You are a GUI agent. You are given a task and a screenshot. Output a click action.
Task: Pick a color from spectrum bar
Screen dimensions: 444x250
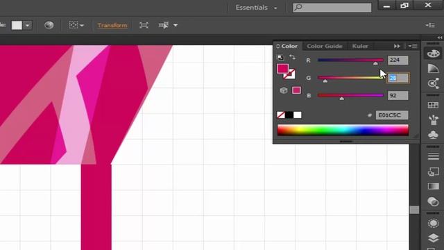pyautogui.click(x=343, y=131)
